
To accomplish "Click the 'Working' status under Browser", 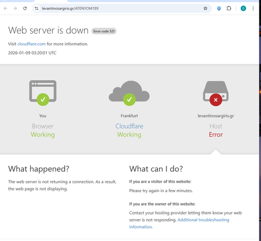I will tap(43, 135).
